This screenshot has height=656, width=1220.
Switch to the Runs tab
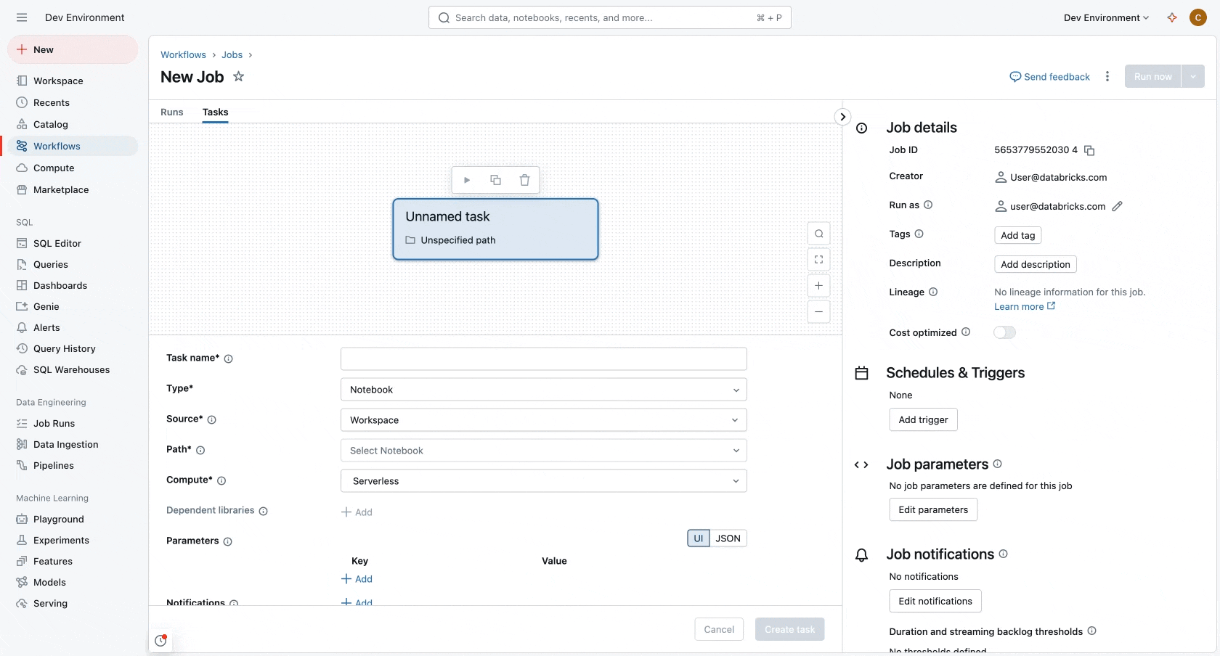point(172,112)
